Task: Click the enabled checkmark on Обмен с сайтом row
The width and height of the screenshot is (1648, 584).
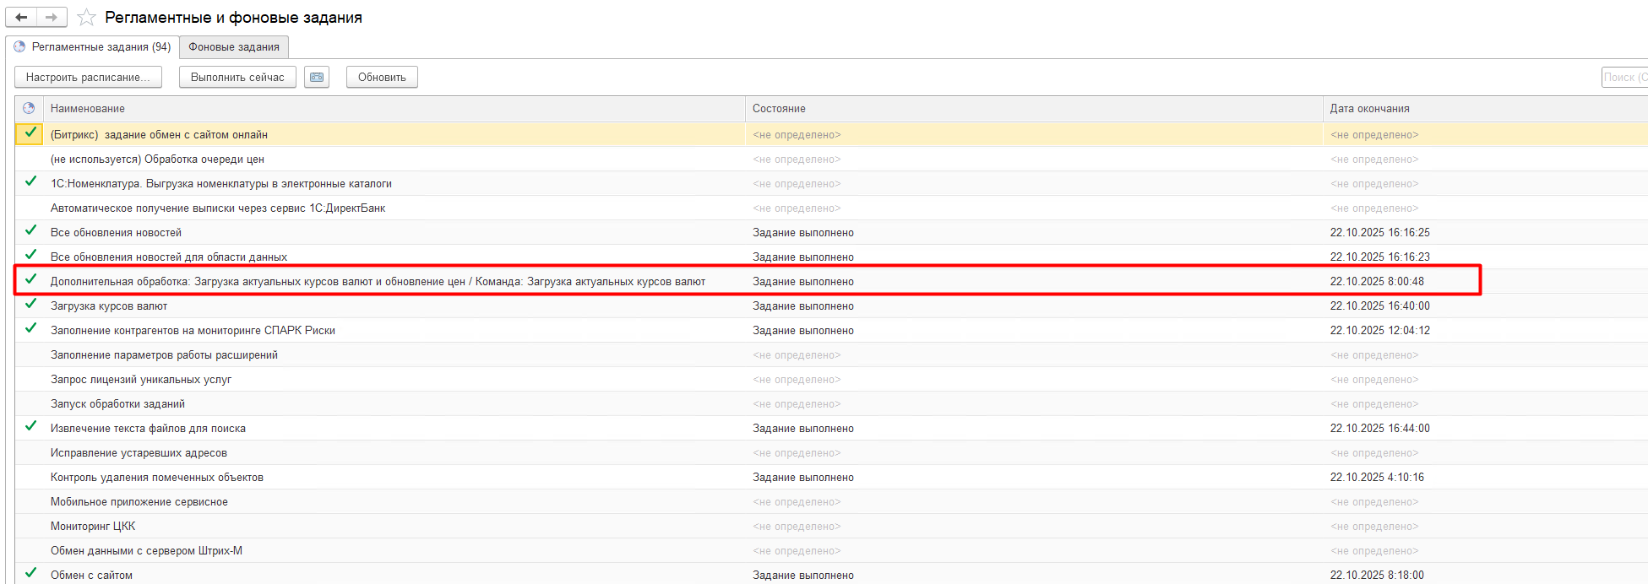Action: (x=30, y=574)
